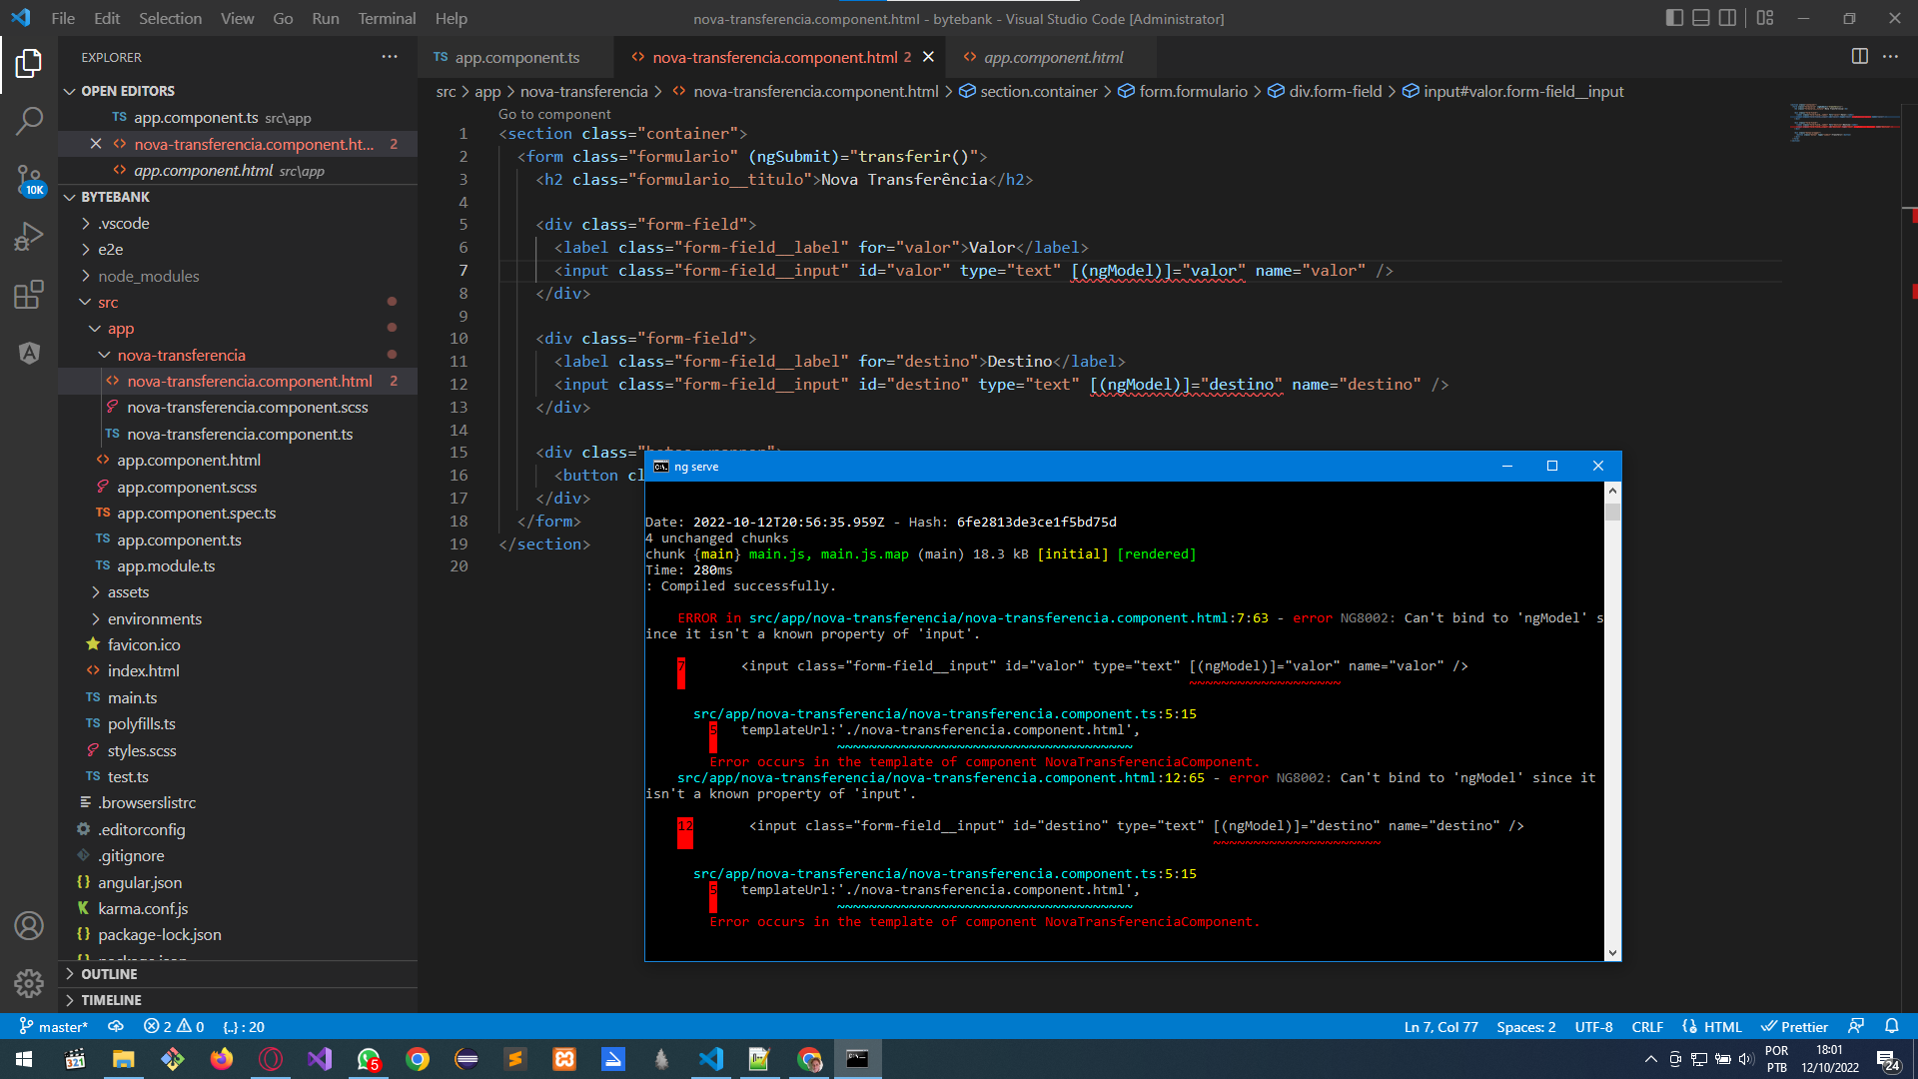1918x1079 pixels.
Task: Open the Selection menu
Action: click(x=170, y=18)
